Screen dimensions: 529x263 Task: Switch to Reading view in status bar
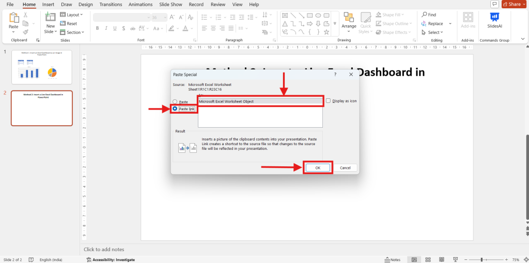[x=442, y=259]
